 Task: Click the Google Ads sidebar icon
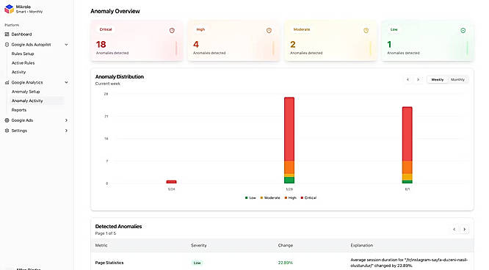click(x=7, y=120)
